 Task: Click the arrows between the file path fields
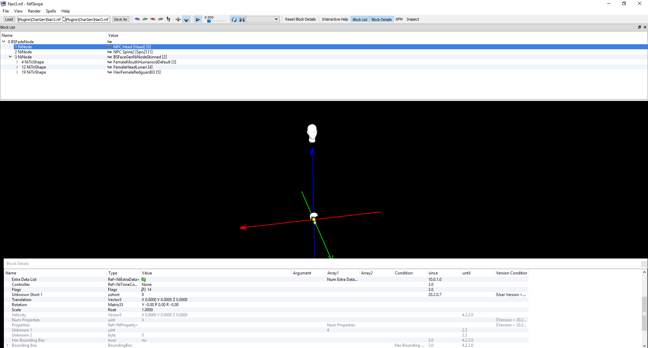pyautogui.click(x=64, y=19)
